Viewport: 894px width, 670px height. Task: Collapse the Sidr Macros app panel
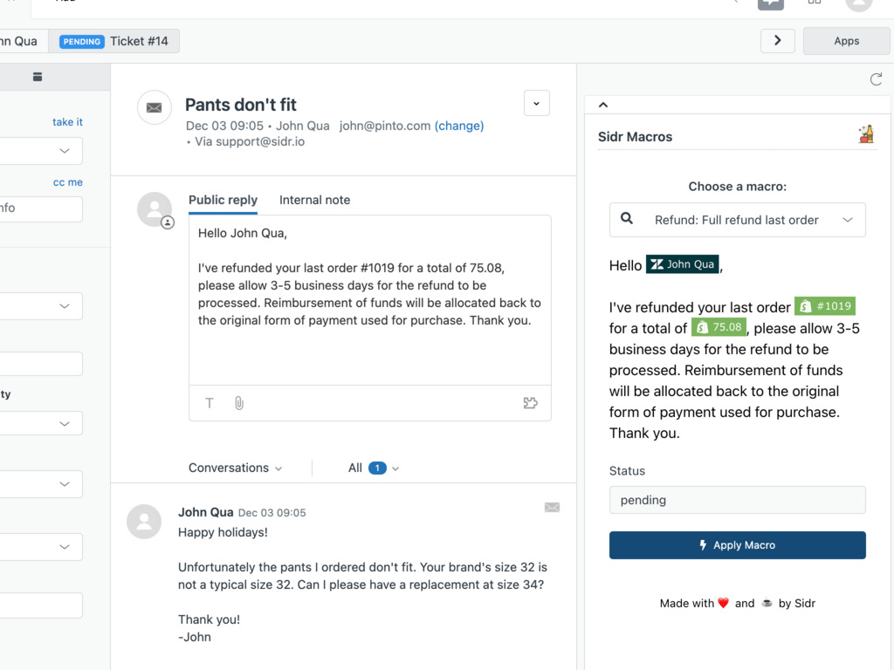[x=603, y=105]
